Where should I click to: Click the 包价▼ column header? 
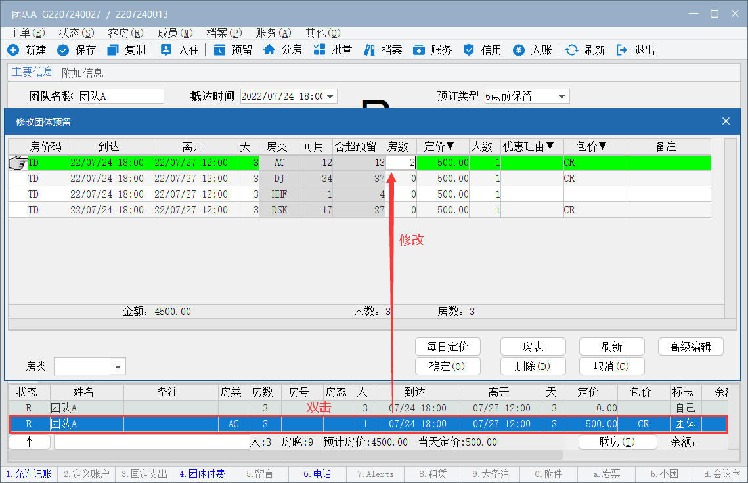coord(595,146)
